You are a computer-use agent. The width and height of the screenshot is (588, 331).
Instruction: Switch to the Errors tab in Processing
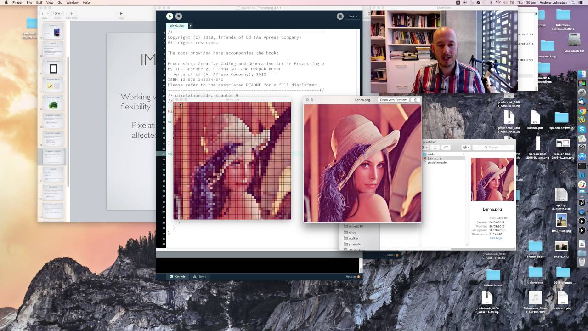click(199, 276)
